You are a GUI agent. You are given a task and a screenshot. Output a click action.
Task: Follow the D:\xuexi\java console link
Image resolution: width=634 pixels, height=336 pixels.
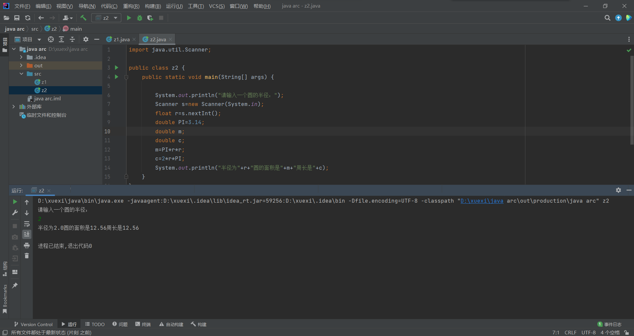[482, 201]
